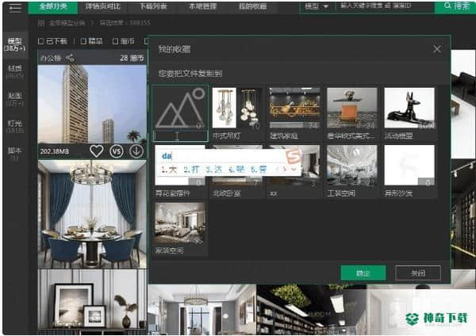This screenshot has width=476, height=336.
Task: Switch to the 下载列表 tab
Action: 153,6
